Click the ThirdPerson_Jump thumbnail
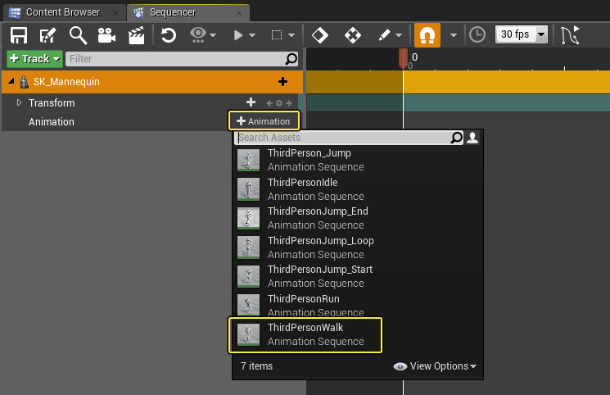Image resolution: width=610 pixels, height=395 pixels. point(249,160)
